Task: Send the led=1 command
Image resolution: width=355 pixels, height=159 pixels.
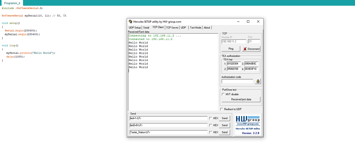Action: pos(224,118)
